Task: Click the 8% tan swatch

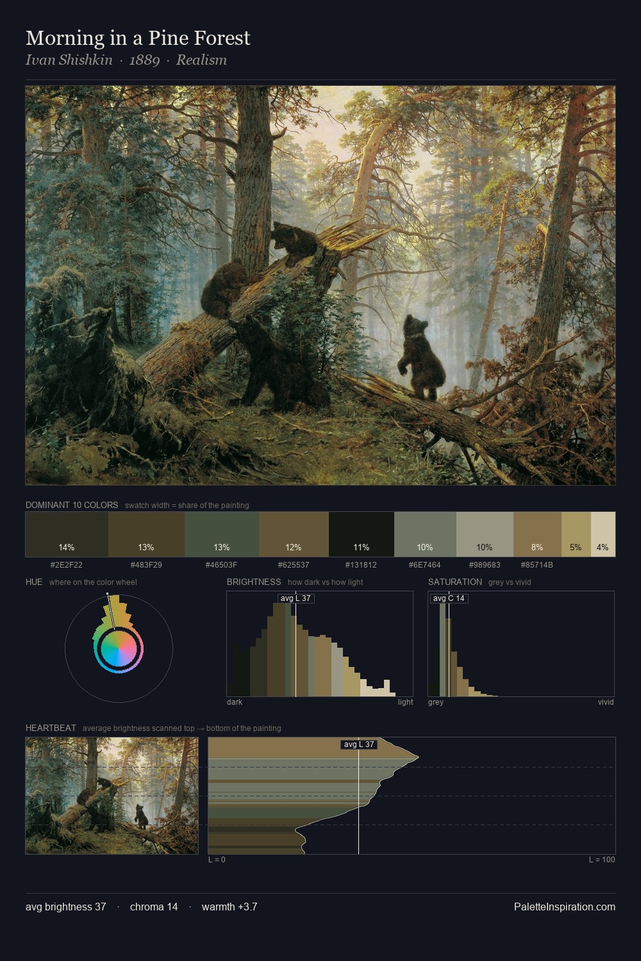Action: [x=537, y=534]
